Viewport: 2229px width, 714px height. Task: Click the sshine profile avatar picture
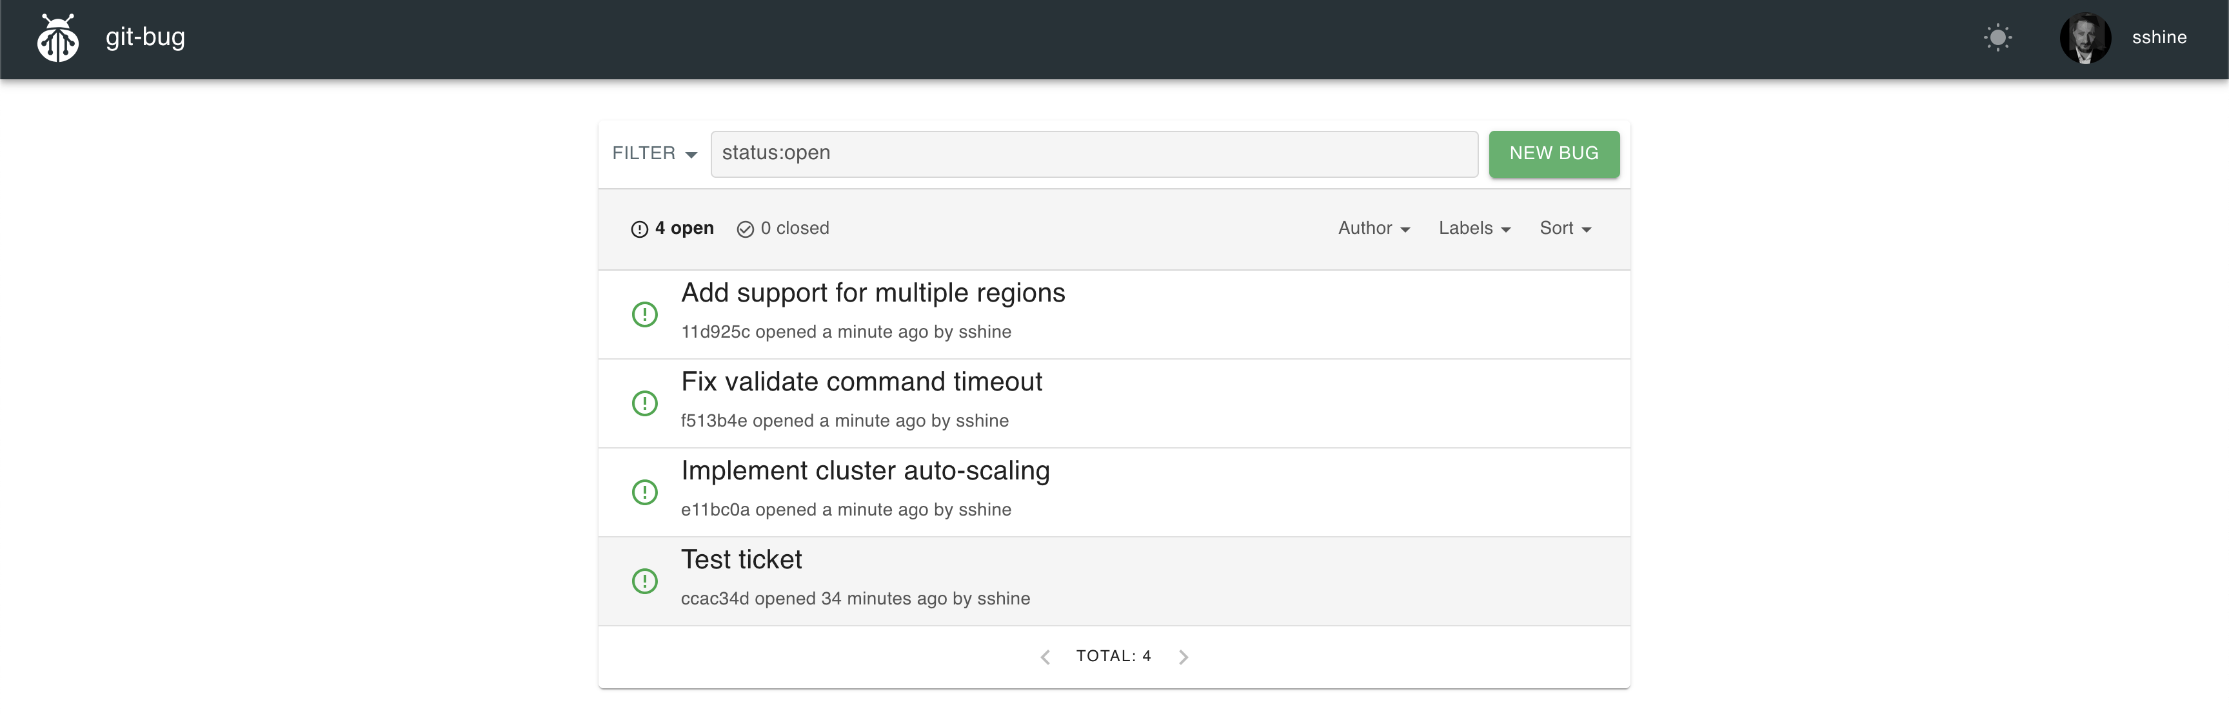click(x=2085, y=38)
